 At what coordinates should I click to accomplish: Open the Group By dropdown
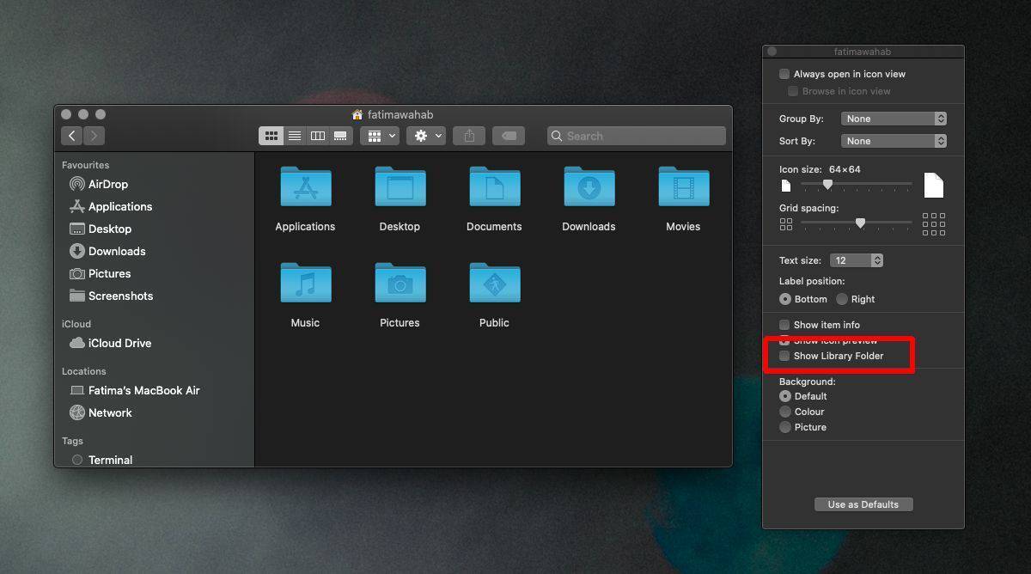(x=894, y=119)
